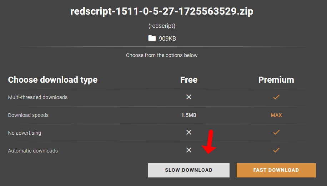
Task: Click the redscript zip file name heading
Action: [162, 11]
